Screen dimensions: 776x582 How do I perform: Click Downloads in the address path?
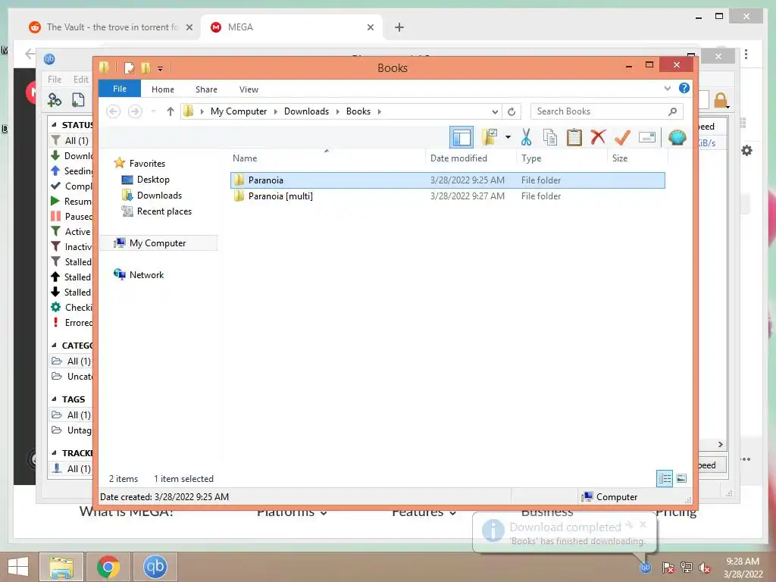click(306, 111)
